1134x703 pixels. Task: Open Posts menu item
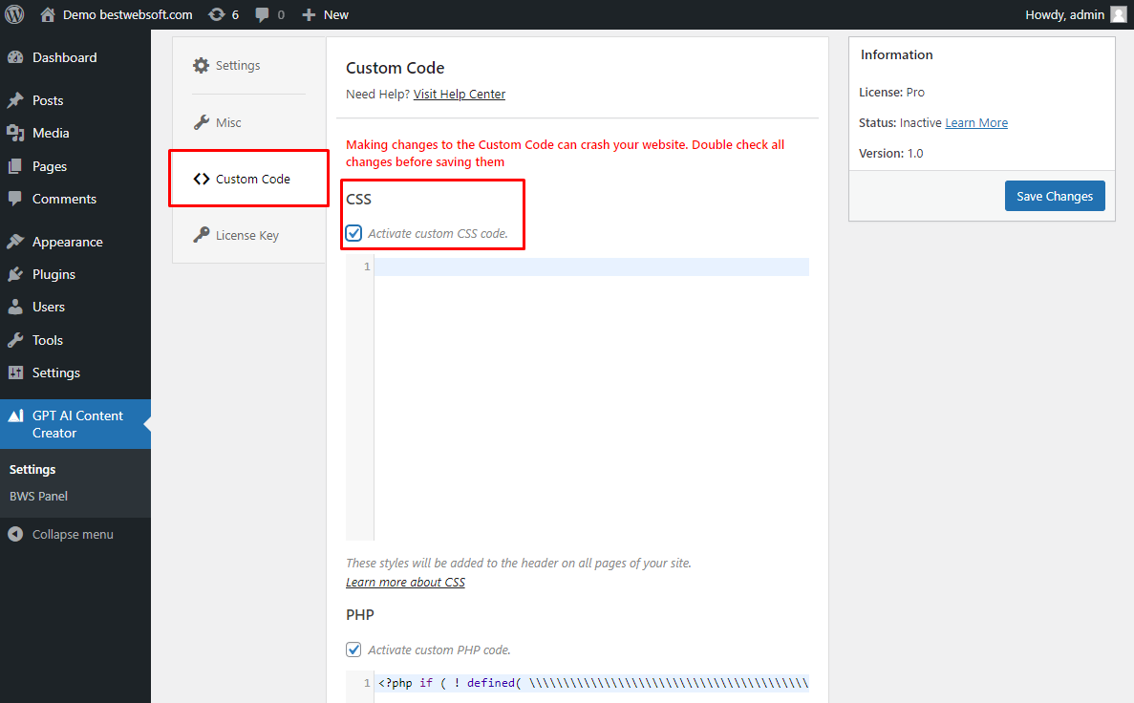point(75,100)
